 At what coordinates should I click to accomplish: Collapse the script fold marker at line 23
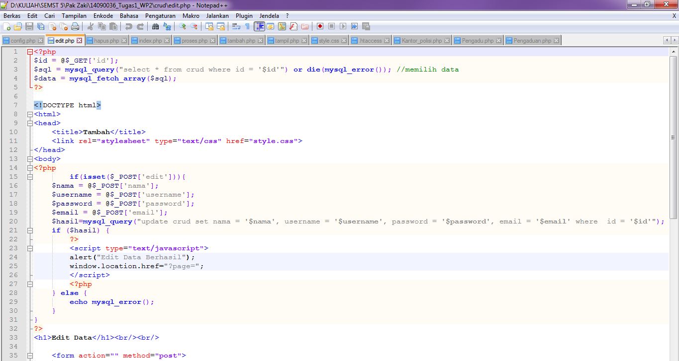point(30,248)
